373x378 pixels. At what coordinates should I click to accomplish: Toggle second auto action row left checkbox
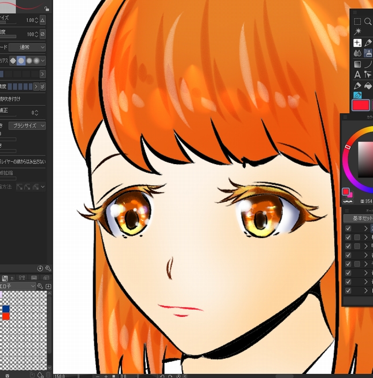pos(348,237)
